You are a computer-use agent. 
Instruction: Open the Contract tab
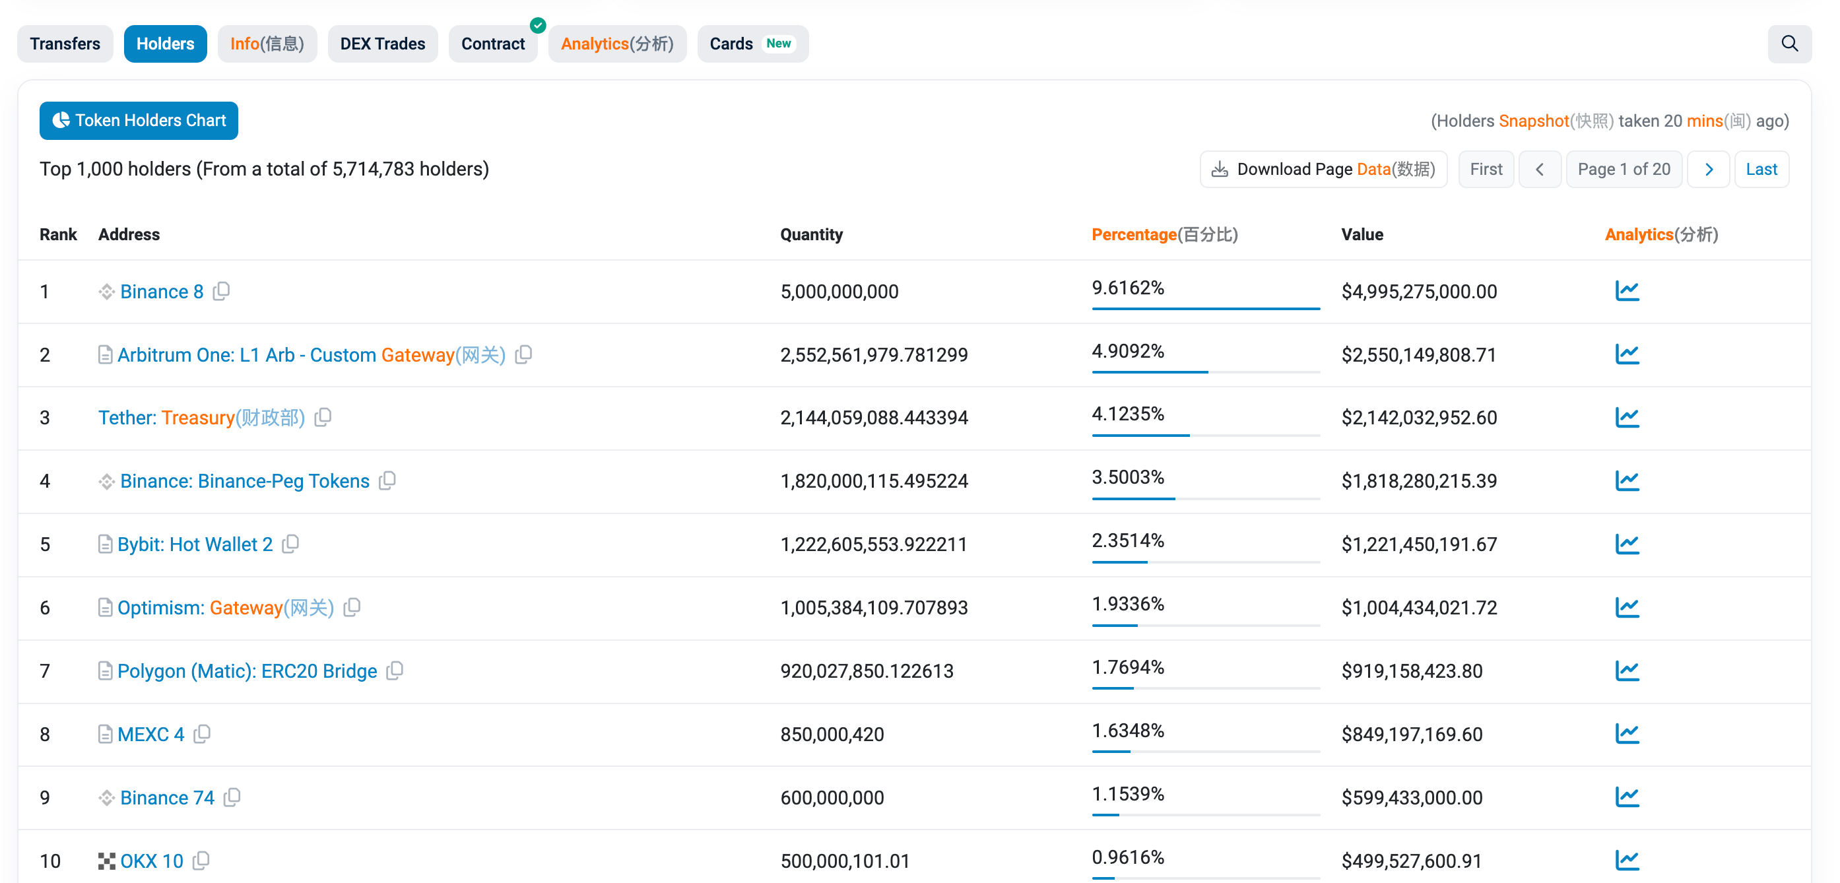492,44
